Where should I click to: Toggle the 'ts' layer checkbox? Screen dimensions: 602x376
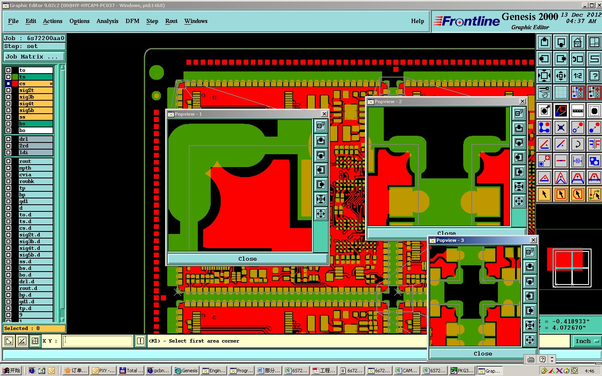(x=8, y=77)
